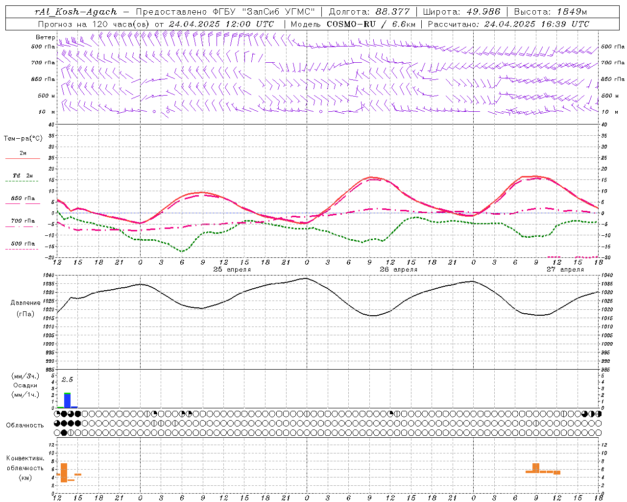The height and width of the screenshot is (502, 627).
Task: Click the Широта: 49.986 value
Action: click(x=461, y=12)
